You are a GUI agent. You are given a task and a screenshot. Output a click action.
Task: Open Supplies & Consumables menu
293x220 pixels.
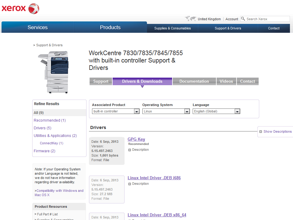click(x=172, y=28)
